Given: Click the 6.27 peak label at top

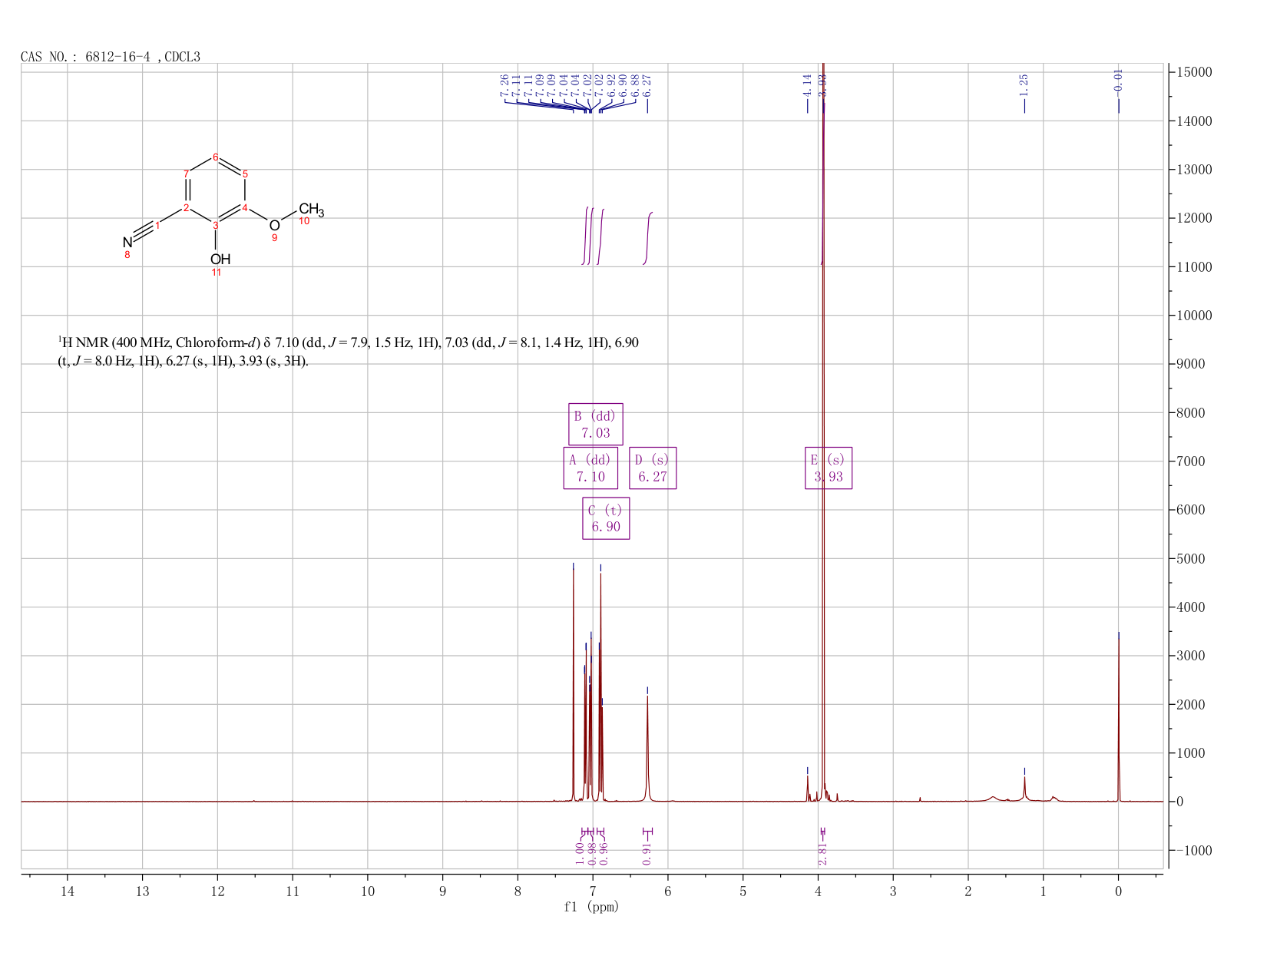Looking at the screenshot, I should tap(647, 85).
